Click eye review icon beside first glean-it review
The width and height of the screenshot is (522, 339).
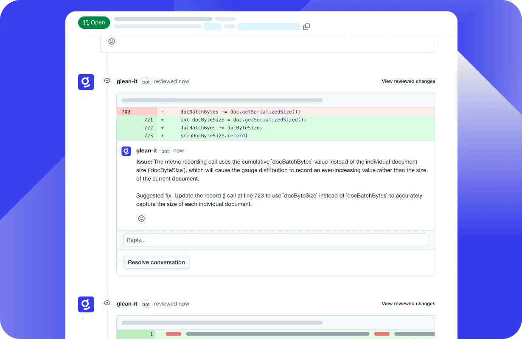click(x=107, y=81)
